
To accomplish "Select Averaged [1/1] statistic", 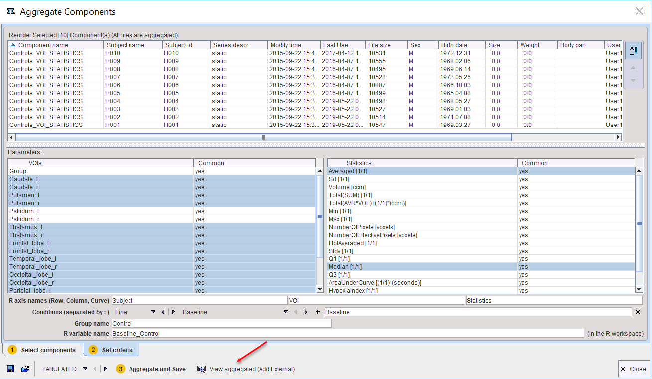I will pyautogui.click(x=481, y=171).
